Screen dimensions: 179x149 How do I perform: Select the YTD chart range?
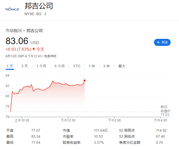77,66
